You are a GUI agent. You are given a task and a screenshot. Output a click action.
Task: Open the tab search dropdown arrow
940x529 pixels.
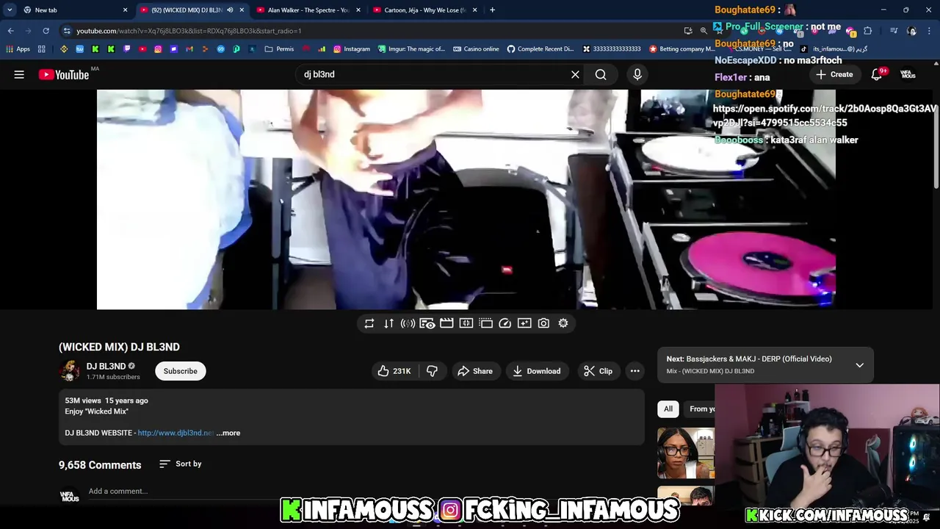point(10,10)
